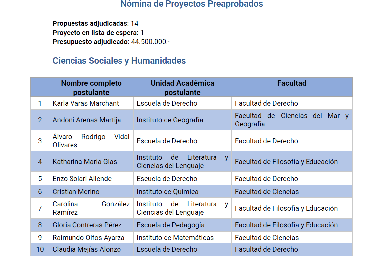Image resolution: width=382 pixels, height=264 pixels.
Task: Click the Escuela de Pedagogía cell
Action: 170,225
